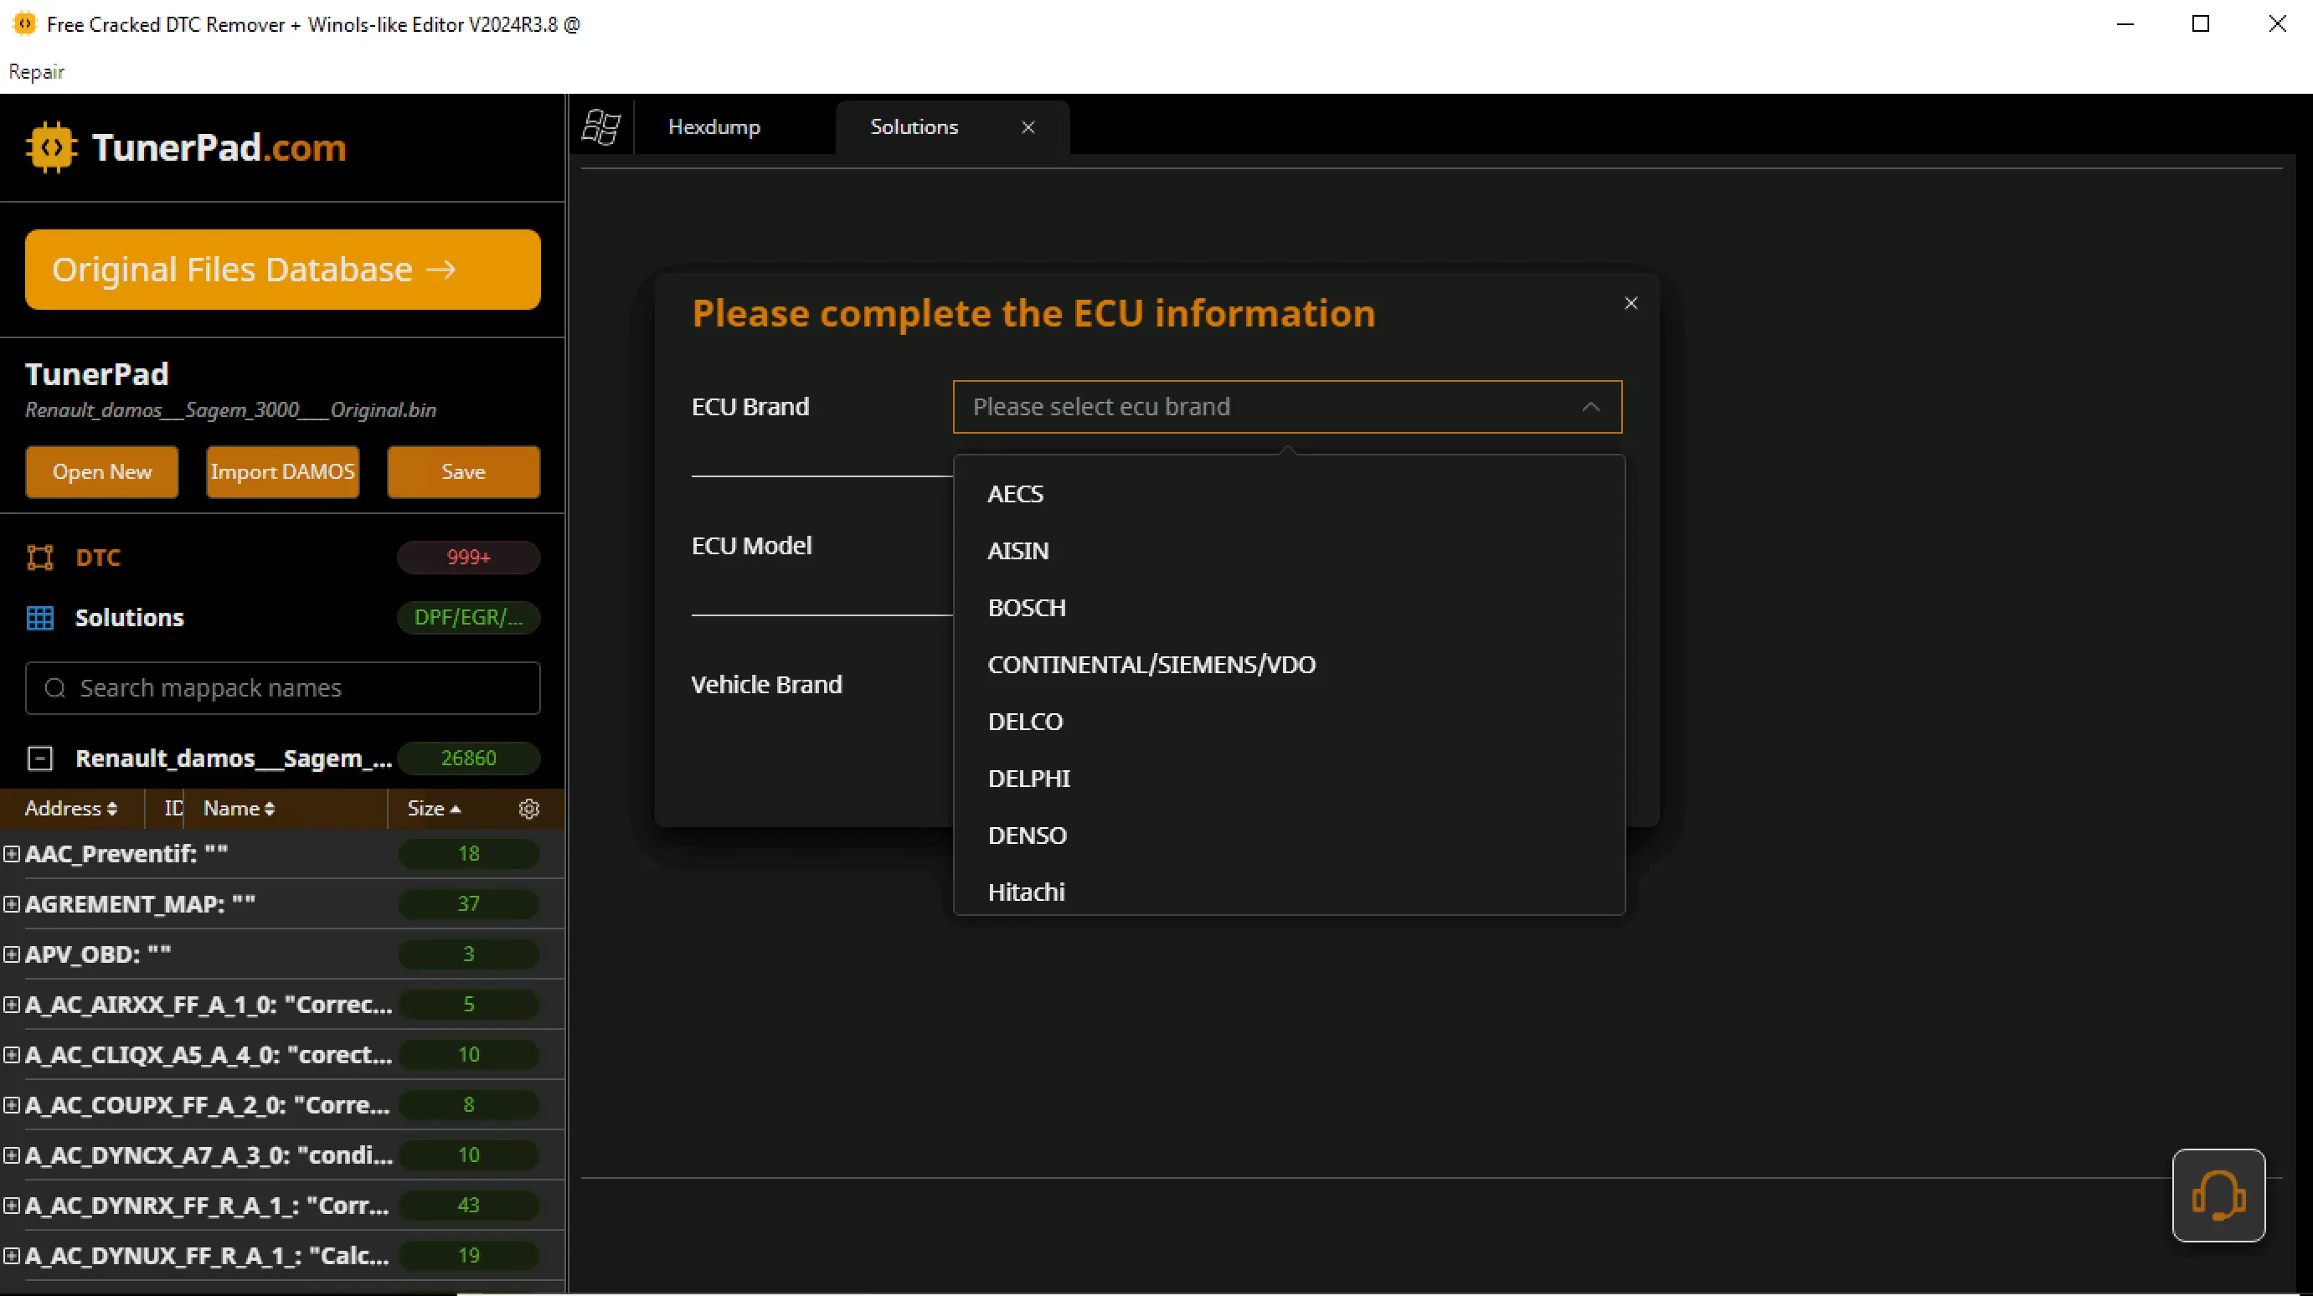Viewport: 2313px width, 1296px height.
Task: Click the headset support icon
Action: [2218, 1196]
